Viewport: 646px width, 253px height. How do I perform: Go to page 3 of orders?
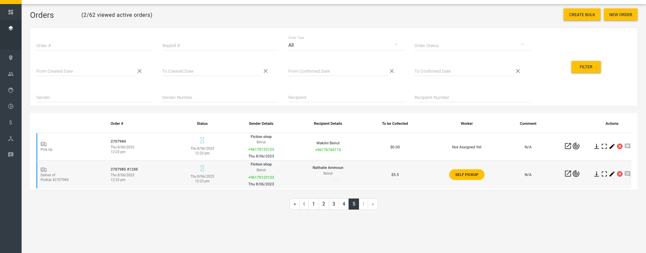(333, 204)
